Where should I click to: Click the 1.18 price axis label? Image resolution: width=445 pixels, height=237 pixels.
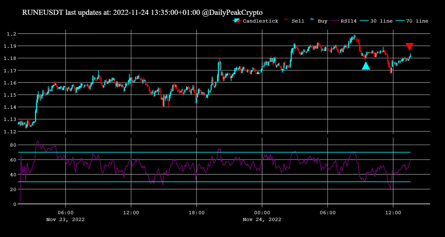coord(10,58)
